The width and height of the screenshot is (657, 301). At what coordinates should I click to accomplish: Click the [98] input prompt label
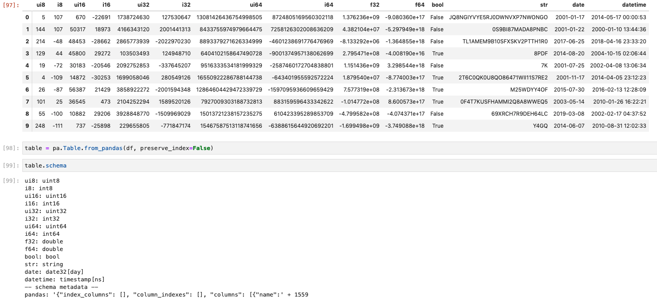click(x=11, y=148)
